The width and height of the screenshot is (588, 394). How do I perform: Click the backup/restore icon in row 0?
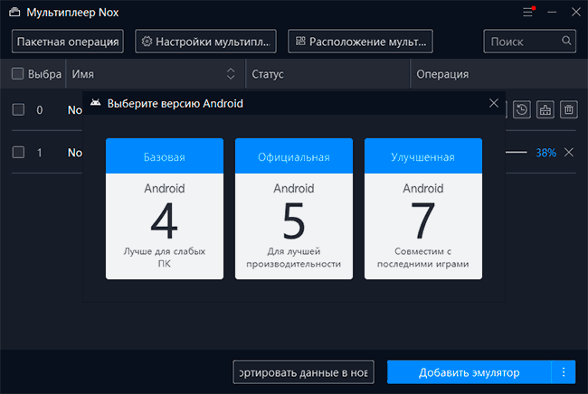click(x=522, y=109)
